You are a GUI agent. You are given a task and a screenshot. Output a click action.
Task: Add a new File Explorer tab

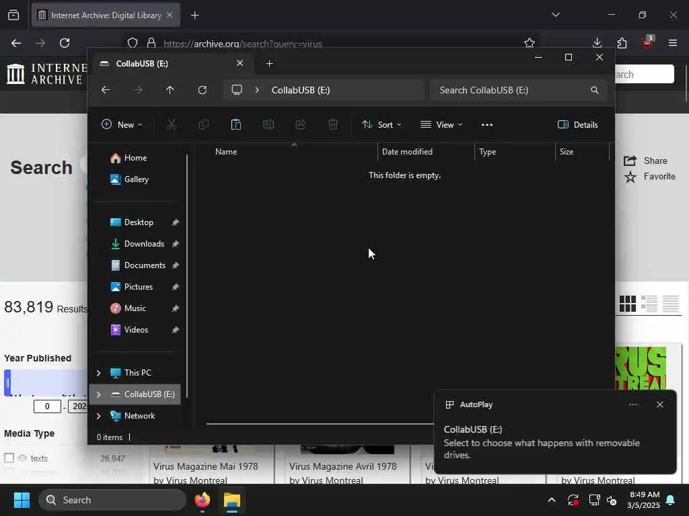269,64
